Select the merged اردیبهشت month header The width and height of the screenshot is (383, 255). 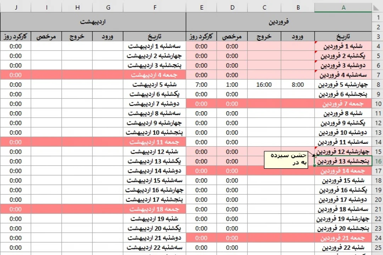pyautogui.click(x=92, y=22)
